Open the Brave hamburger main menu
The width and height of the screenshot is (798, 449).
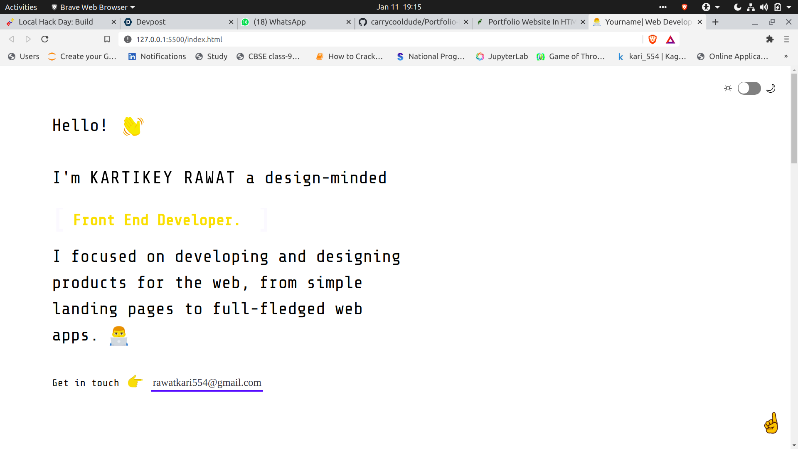pyautogui.click(x=786, y=39)
